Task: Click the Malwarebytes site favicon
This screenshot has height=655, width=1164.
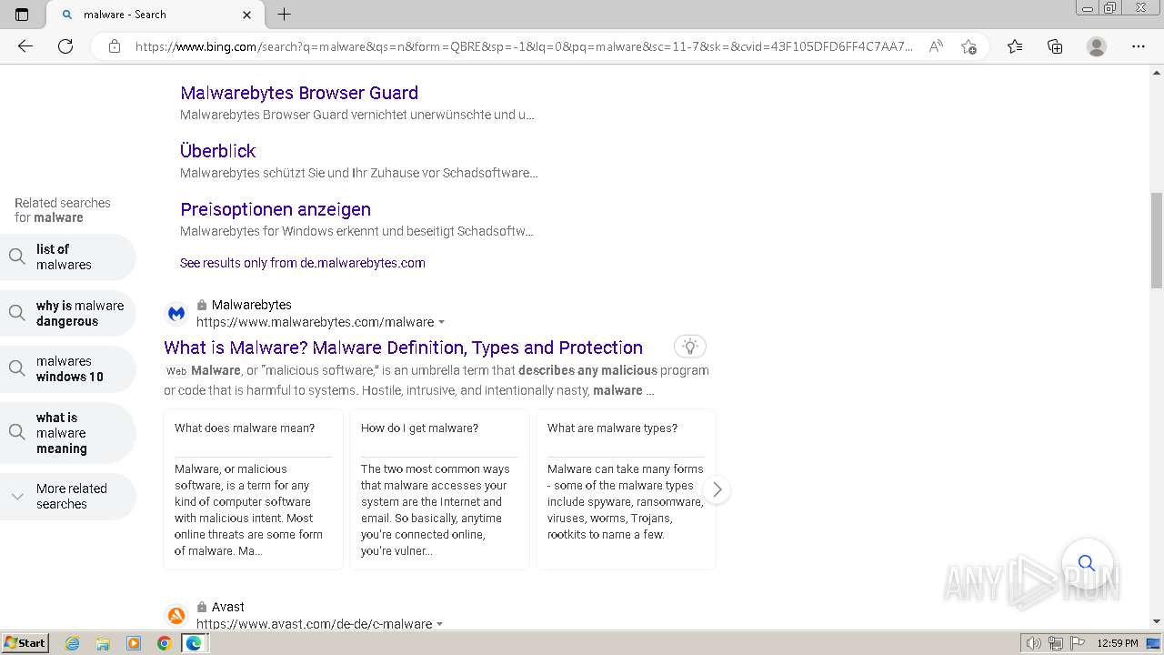Action: click(x=176, y=314)
